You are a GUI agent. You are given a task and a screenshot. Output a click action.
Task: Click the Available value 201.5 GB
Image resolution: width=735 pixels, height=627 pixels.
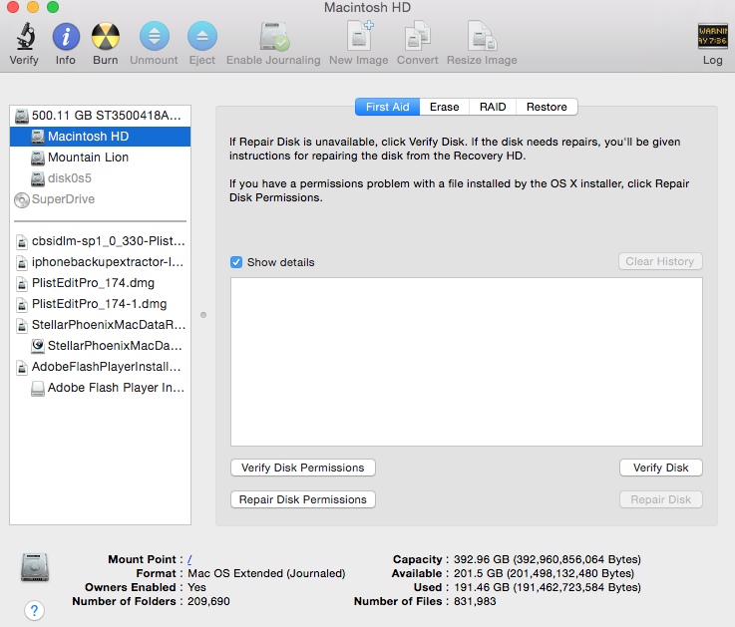pos(544,573)
